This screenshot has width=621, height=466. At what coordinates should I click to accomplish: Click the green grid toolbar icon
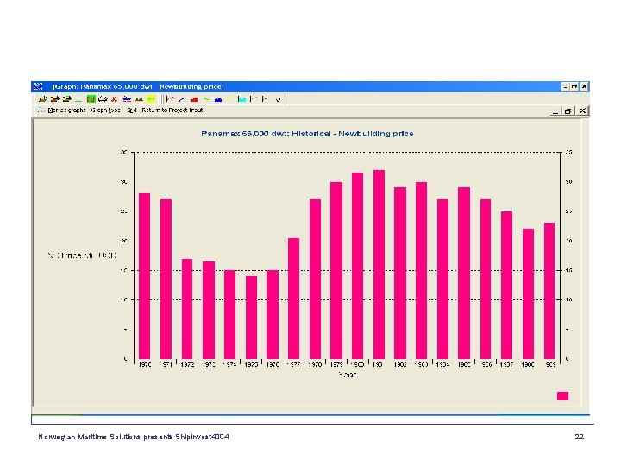point(91,99)
